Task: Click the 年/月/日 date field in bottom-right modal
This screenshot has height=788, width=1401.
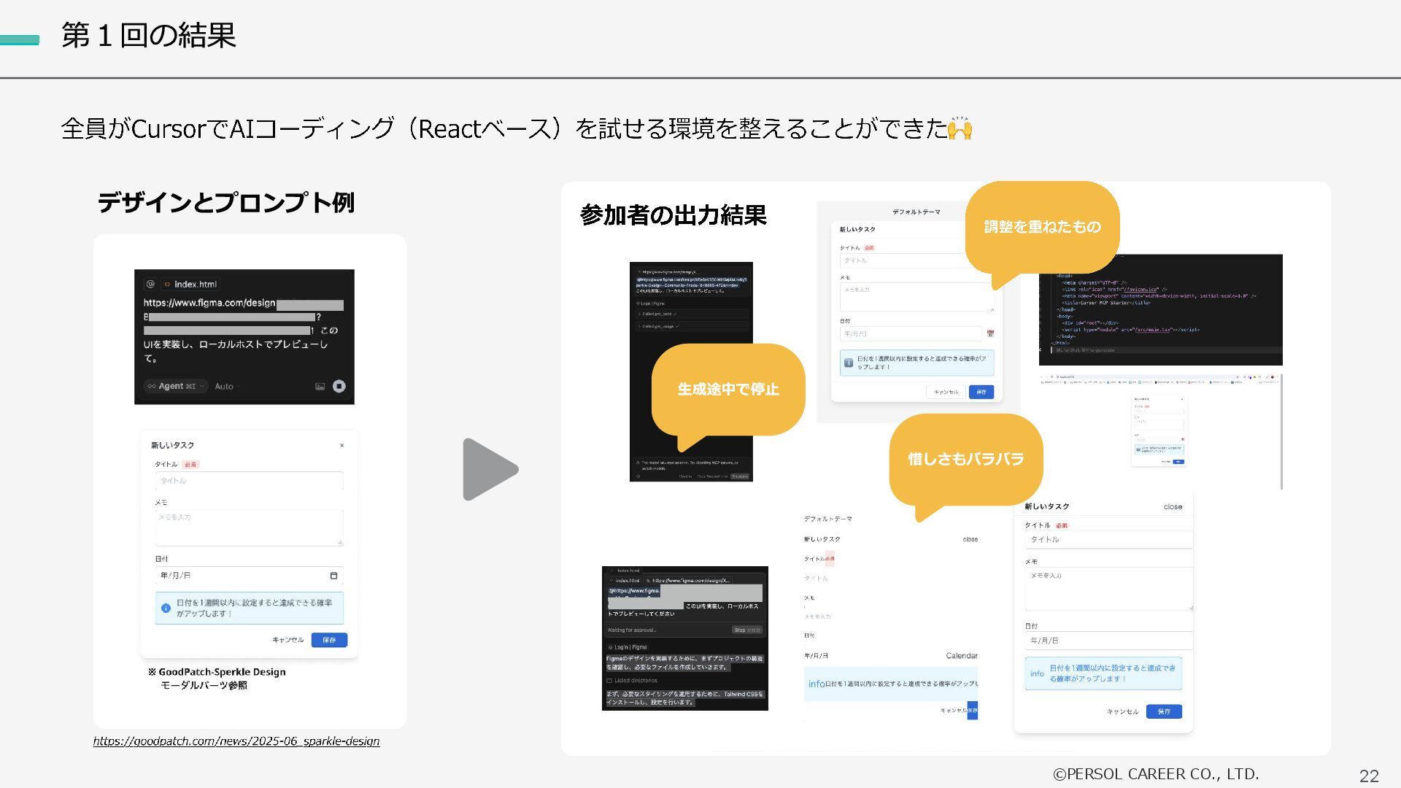Action: [1108, 641]
